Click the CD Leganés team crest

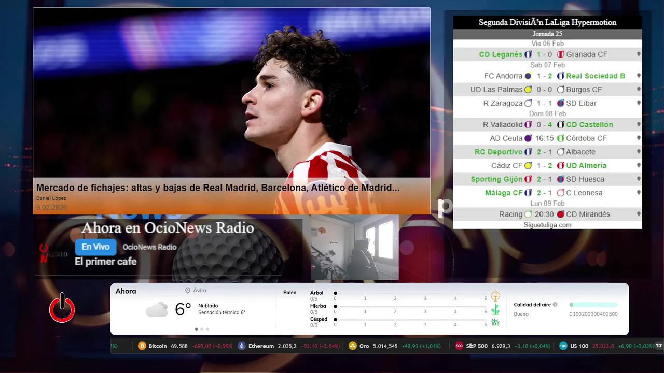[528, 54]
